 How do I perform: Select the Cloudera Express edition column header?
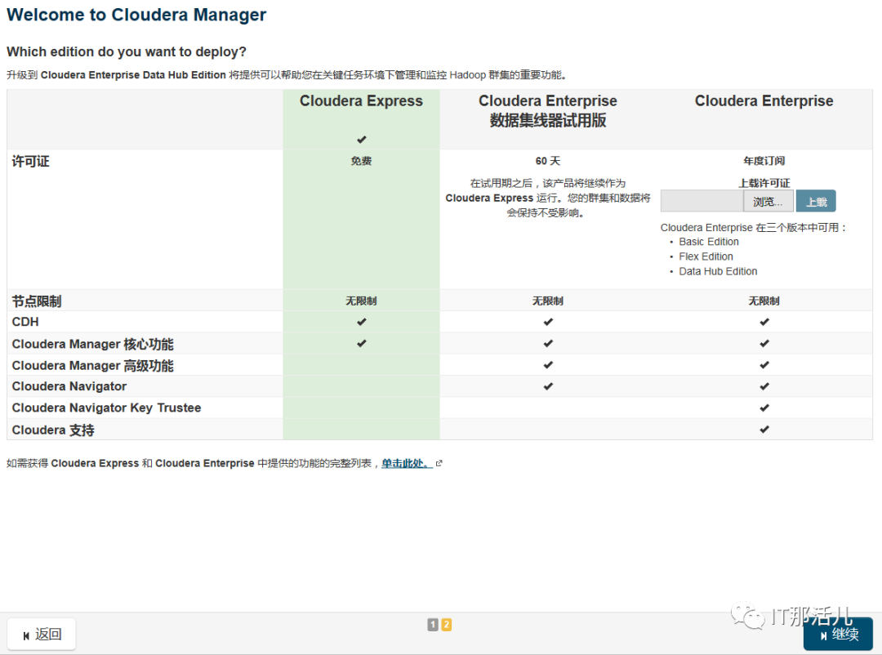361,100
